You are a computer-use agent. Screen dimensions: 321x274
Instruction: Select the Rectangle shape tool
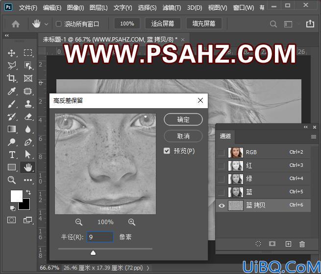(11, 167)
